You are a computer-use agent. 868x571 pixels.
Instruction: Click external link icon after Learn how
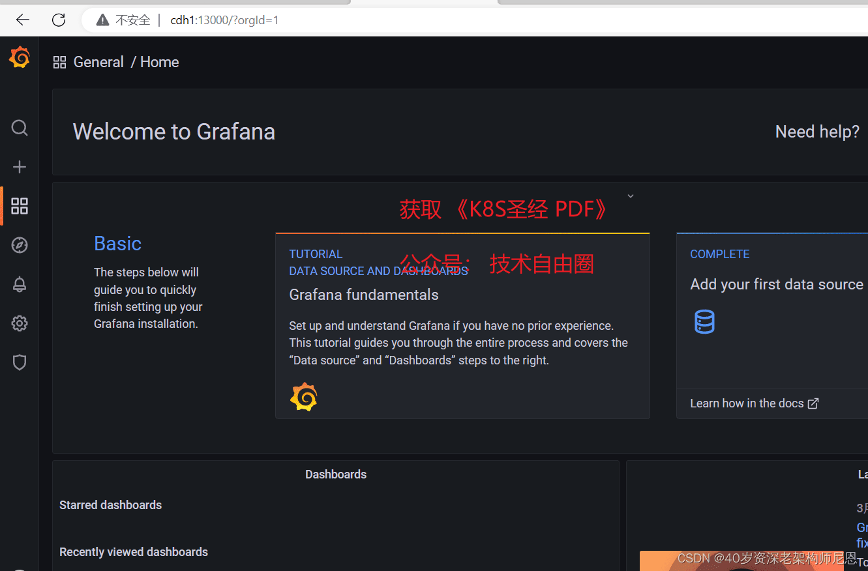point(813,403)
